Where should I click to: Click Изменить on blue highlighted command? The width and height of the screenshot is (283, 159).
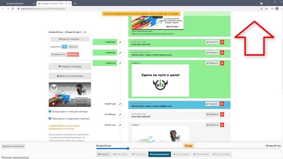[x=212, y=104]
